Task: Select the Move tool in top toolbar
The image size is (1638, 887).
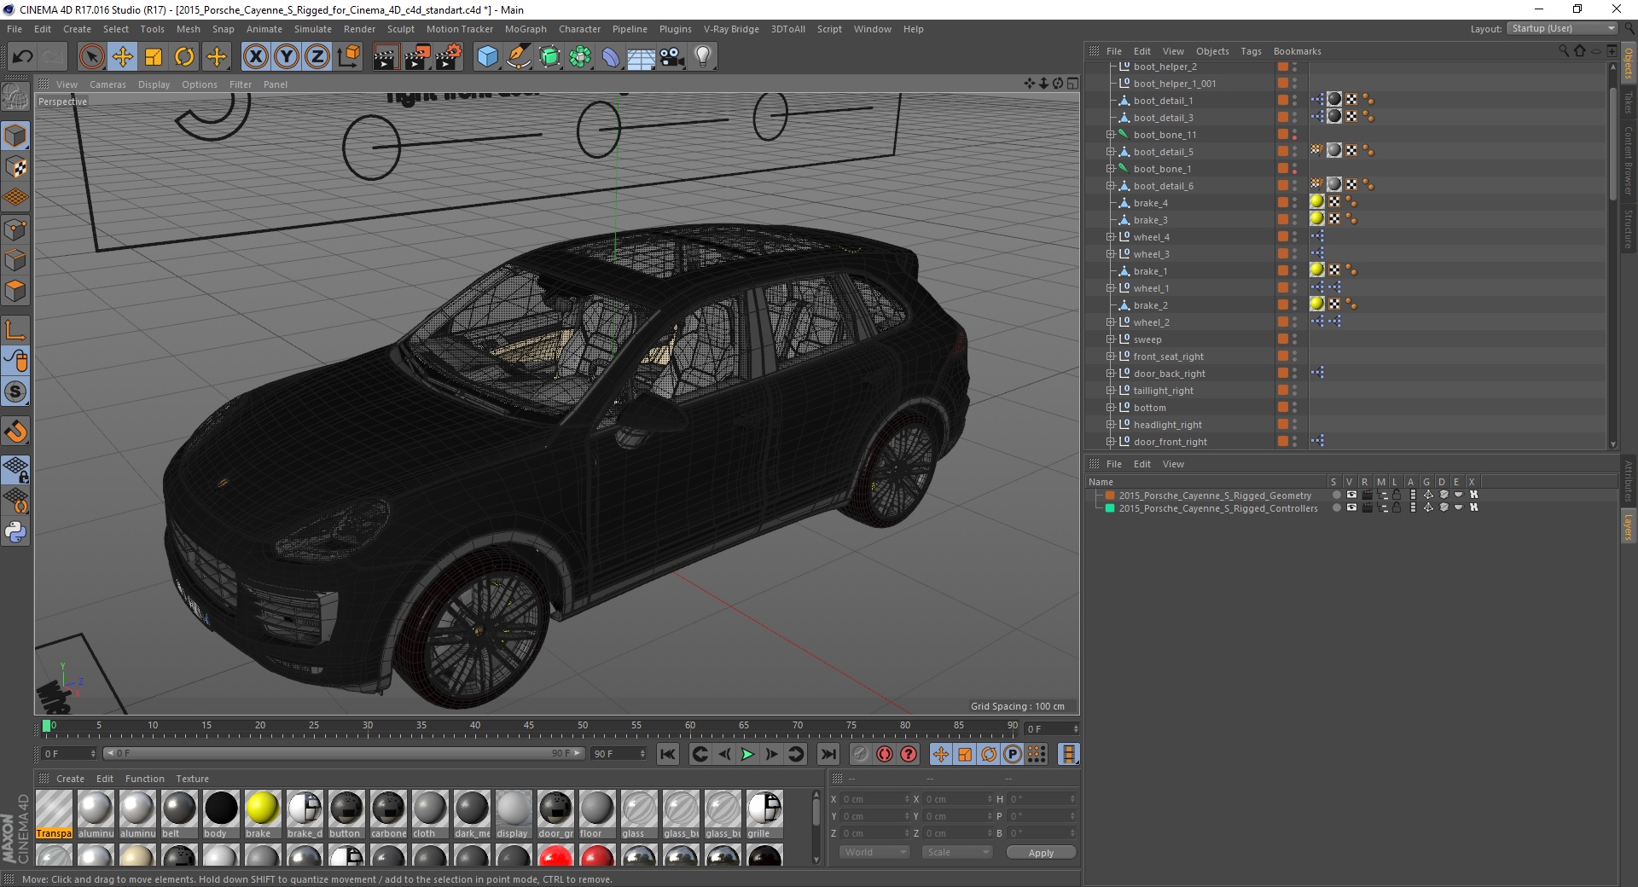Action: pyautogui.click(x=123, y=57)
